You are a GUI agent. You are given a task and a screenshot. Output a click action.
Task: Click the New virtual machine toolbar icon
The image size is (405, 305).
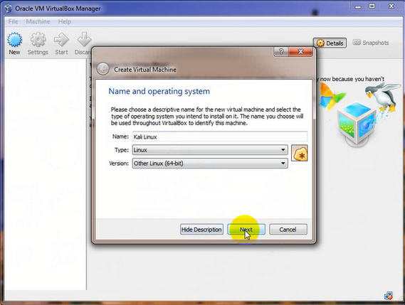pos(14,43)
